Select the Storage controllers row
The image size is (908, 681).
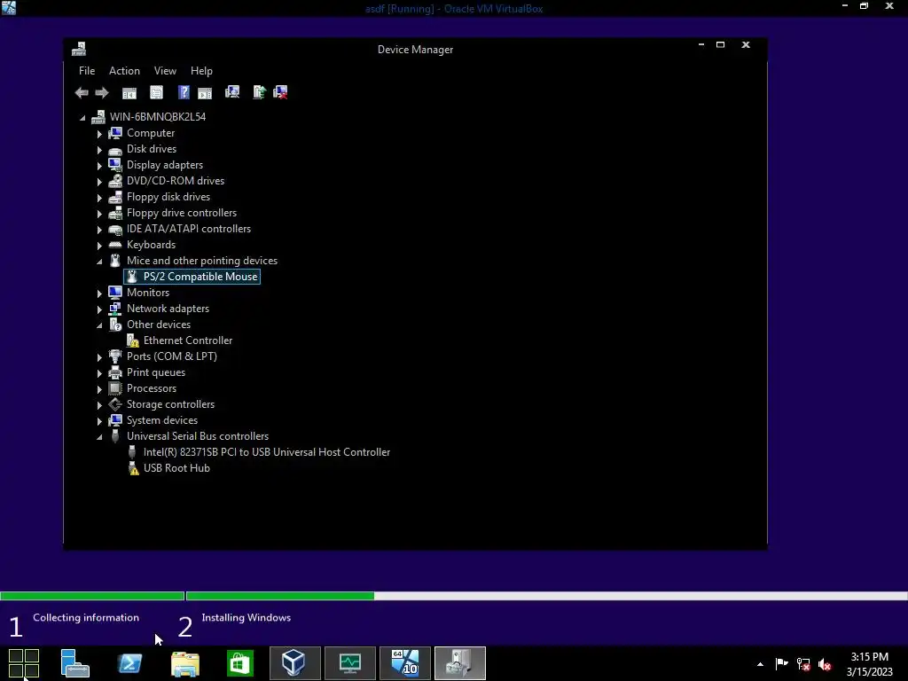click(171, 404)
